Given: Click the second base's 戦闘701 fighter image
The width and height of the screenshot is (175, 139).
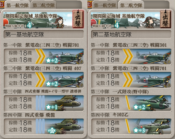Looking at the screenshot, I should click(152, 80).
